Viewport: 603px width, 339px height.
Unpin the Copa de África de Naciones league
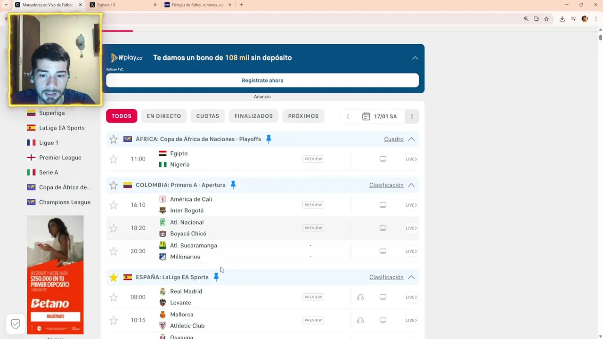[x=269, y=139]
